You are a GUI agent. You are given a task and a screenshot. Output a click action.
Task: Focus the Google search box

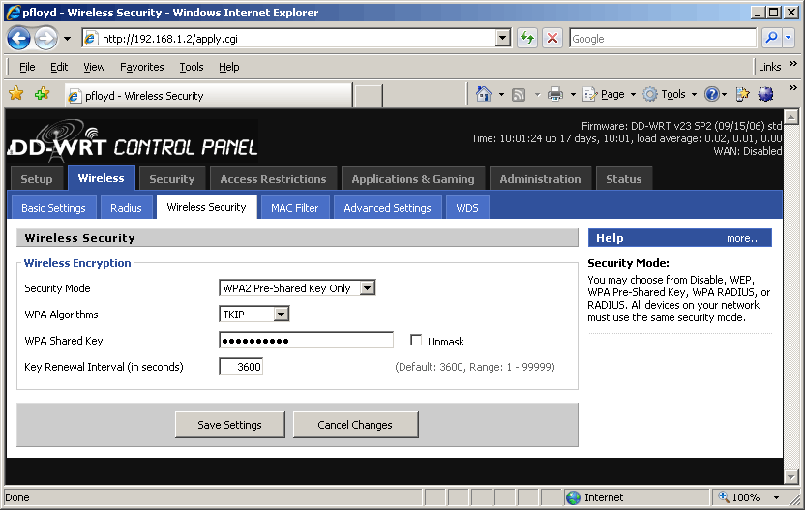click(662, 39)
